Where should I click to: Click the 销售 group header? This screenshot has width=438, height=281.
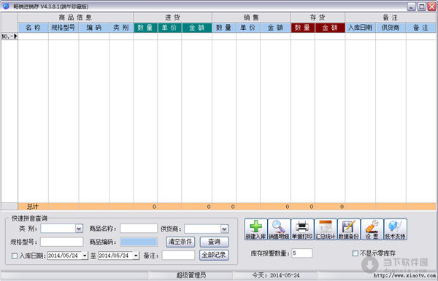tap(251, 17)
